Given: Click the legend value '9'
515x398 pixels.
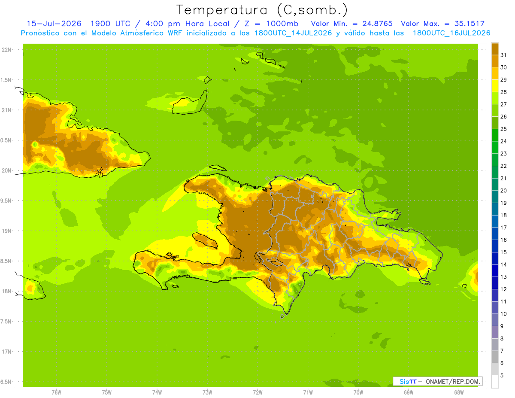Looking at the screenshot, I should point(502,326).
